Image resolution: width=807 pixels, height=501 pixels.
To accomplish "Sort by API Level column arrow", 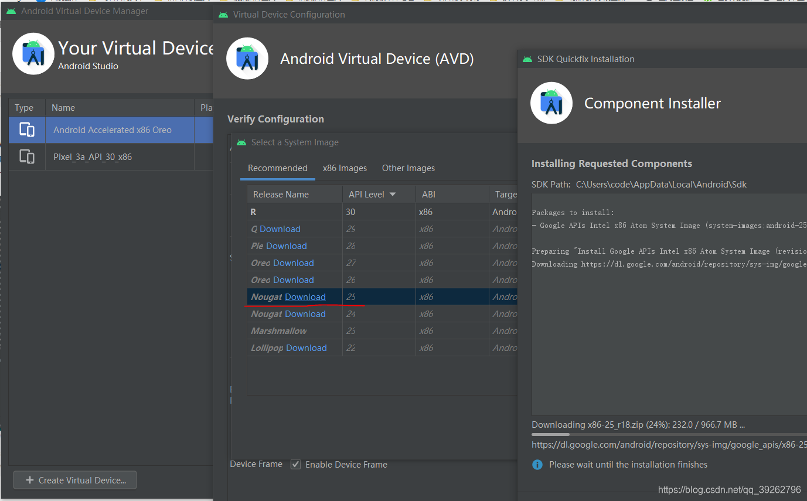I will (x=393, y=195).
